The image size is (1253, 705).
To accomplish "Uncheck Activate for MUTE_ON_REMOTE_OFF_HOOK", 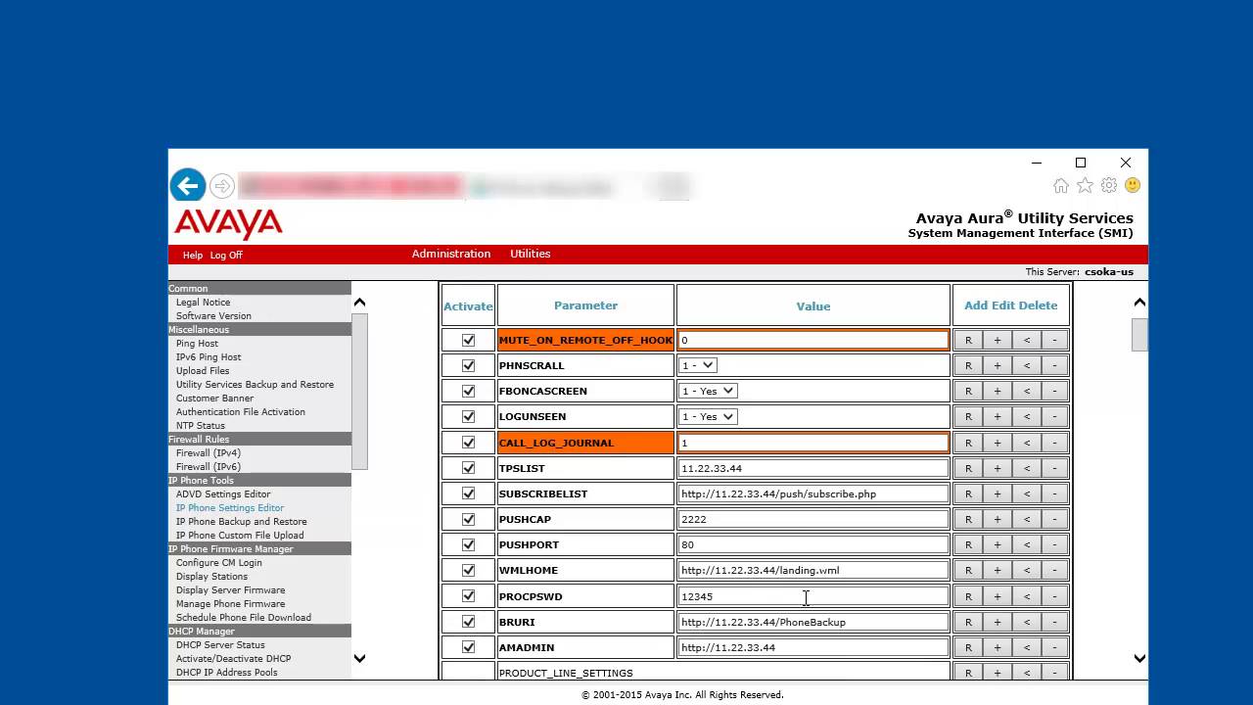I will 468,340.
